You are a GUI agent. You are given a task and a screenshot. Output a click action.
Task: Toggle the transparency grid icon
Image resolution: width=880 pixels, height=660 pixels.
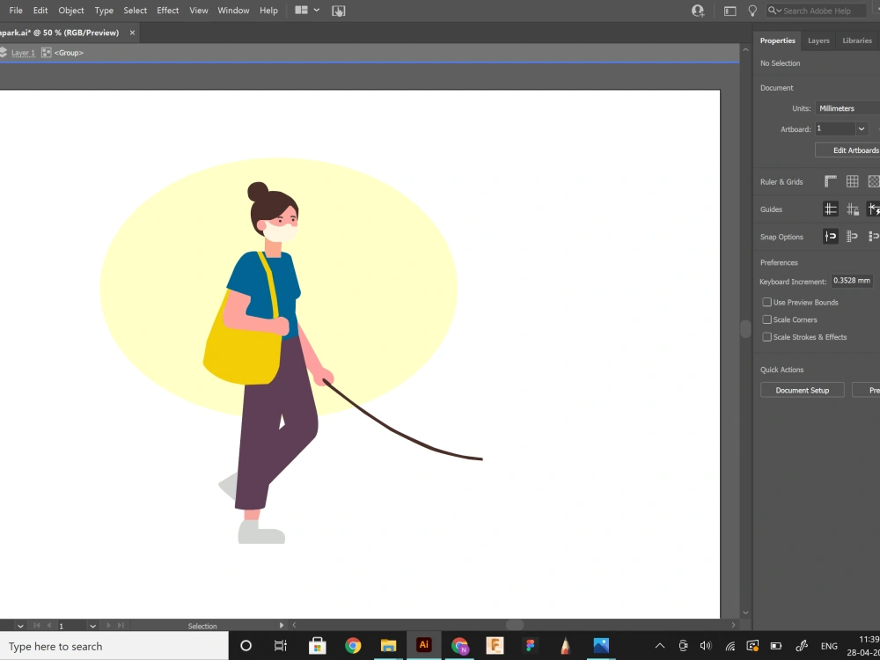873,181
